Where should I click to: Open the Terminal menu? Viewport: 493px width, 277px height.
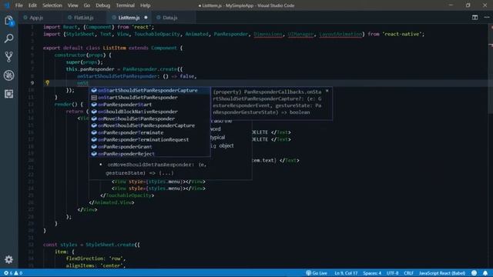(x=125, y=5)
